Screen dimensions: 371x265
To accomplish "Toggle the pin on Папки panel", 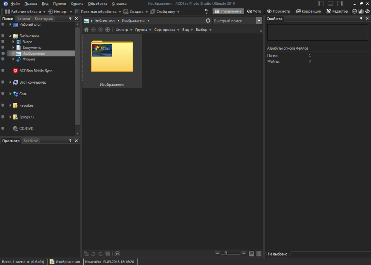I will coord(70,18).
